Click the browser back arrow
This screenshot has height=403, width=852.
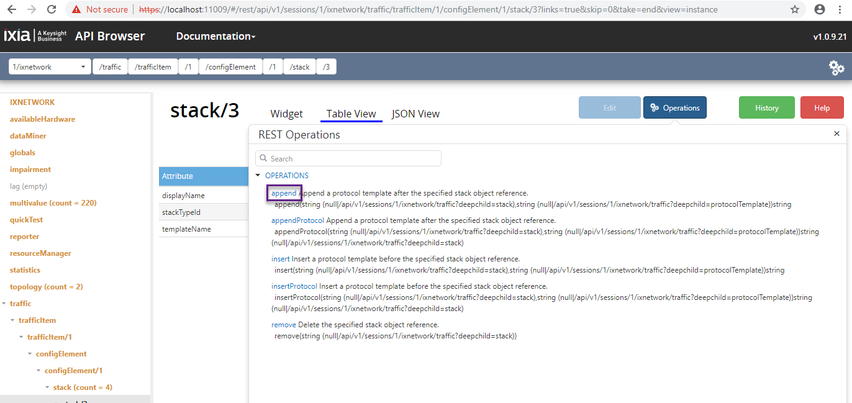tap(12, 9)
